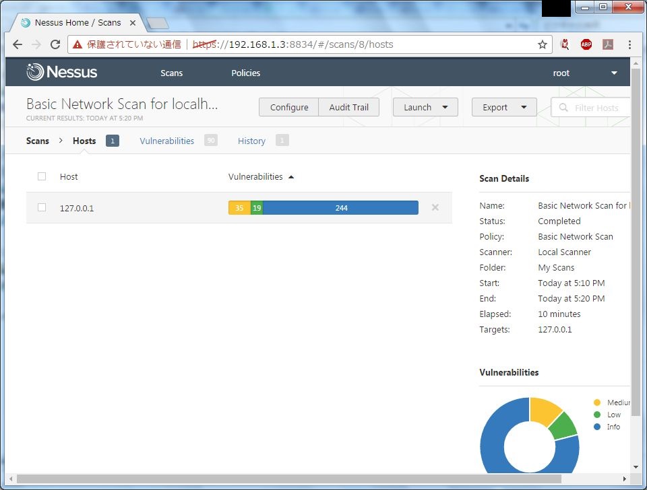This screenshot has width=647, height=490.
Task: Open host 127.0.0.1 details
Action: coord(77,208)
